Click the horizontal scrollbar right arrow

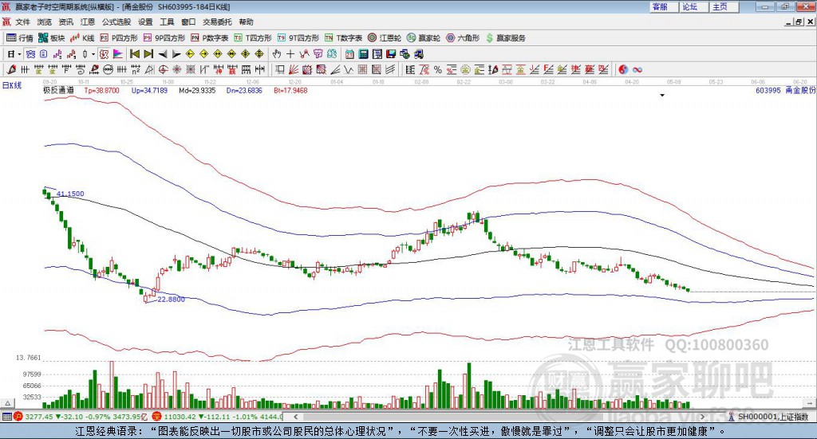point(702,417)
